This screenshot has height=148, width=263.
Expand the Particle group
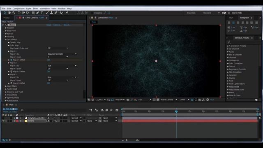tap(6, 34)
